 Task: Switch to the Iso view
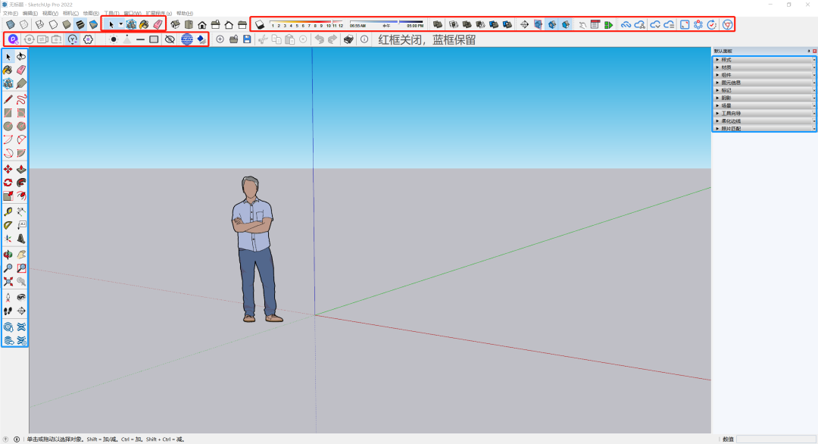coord(175,24)
